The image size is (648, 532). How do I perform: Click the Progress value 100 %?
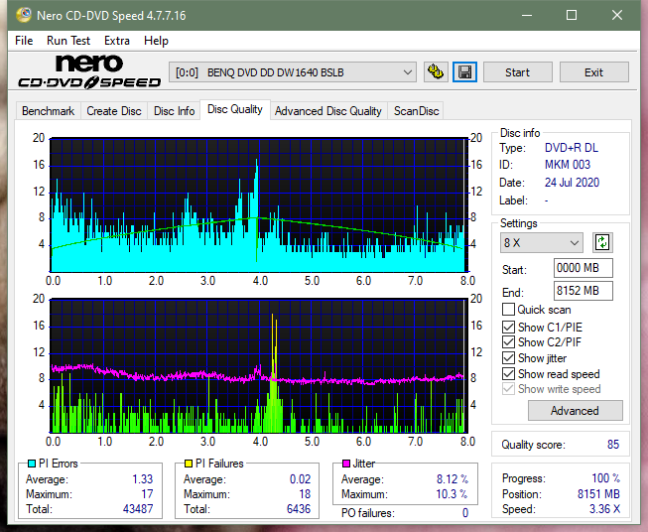tap(606, 478)
